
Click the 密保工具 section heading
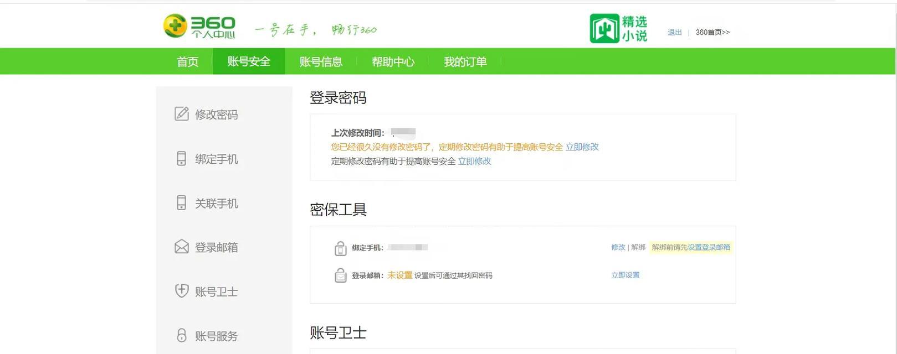click(x=338, y=210)
